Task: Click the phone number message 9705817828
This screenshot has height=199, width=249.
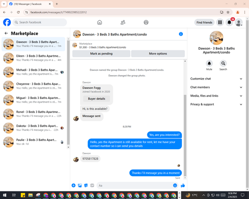Action: 90,159
